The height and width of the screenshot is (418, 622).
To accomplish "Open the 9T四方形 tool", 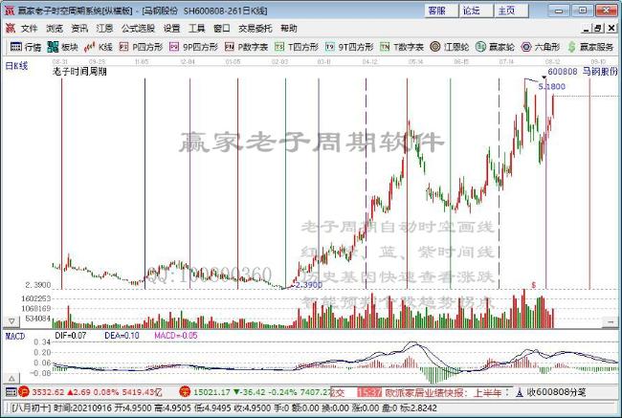I will click(x=349, y=47).
